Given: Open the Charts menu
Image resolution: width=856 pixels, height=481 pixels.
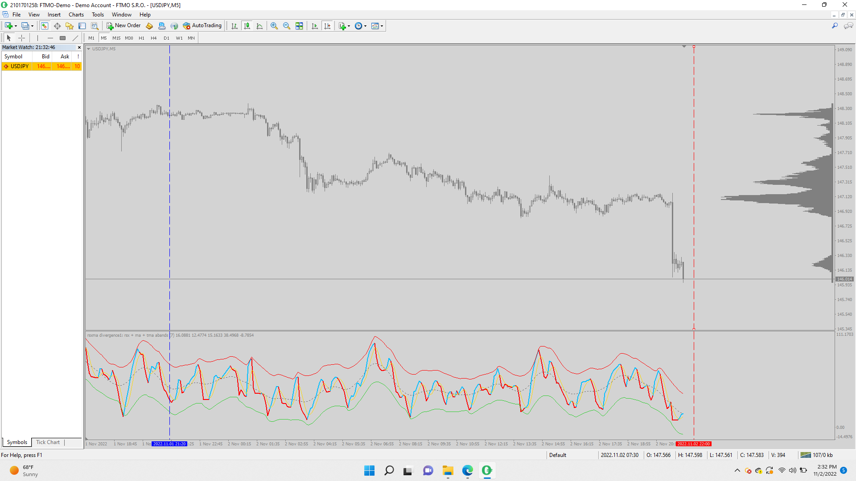Looking at the screenshot, I should coord(76,15).
